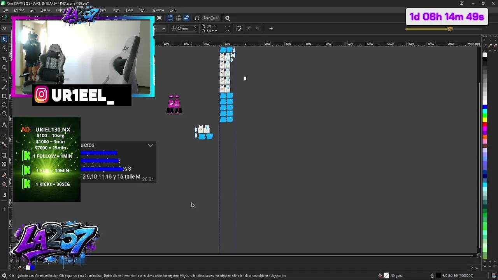Select the blue jersey column on canvas
This screenshot has height=280, width=498.
tap(226, 108)
